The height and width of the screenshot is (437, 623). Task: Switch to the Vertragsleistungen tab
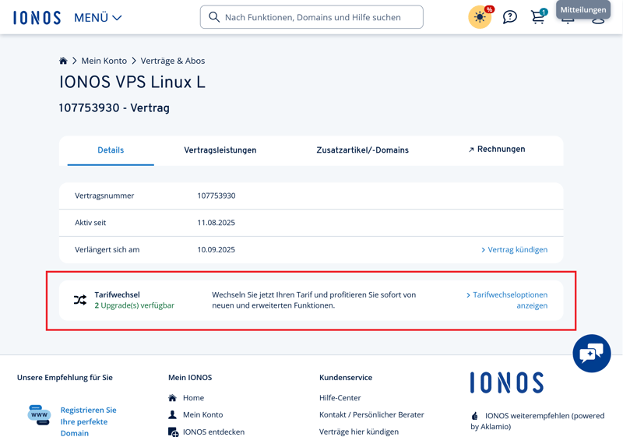[x=220, y=150]
